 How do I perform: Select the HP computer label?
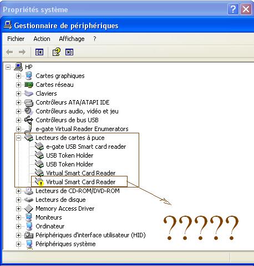[x=29, y=67]
